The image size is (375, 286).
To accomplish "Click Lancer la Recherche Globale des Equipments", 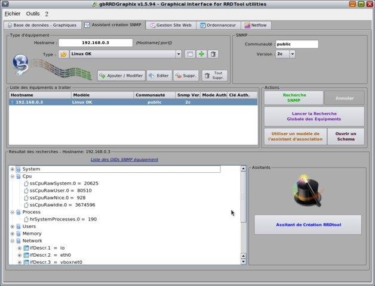I will 314,116.
